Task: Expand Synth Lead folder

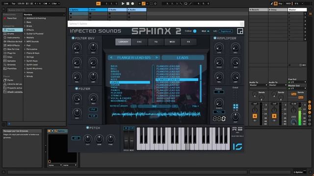Action: click(25, 65)
